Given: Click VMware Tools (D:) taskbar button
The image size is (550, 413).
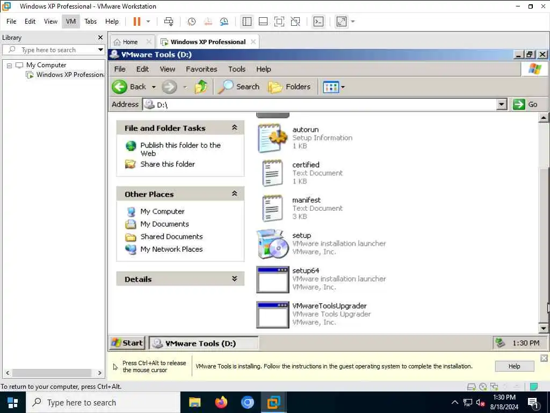Looking at the screenshot, I should point(204,344).
